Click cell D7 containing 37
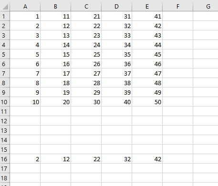Screen dimensions: 218x186 coord(117,73)
